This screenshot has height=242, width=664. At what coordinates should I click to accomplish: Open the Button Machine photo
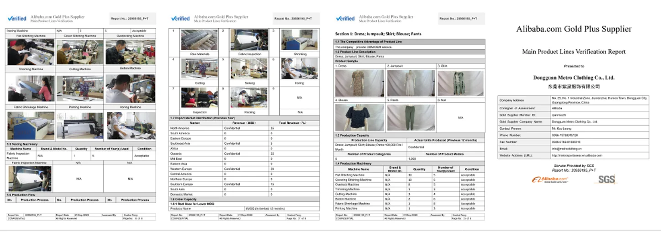pyautogui.click(x=131, y=88)
